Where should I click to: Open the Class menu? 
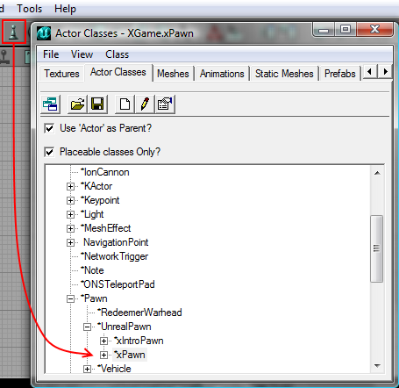point(117,54)
